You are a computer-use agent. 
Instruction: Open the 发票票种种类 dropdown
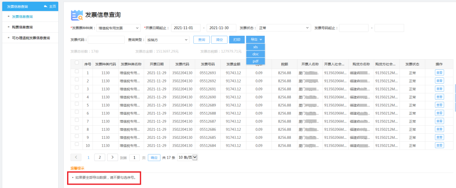point(118,28)
